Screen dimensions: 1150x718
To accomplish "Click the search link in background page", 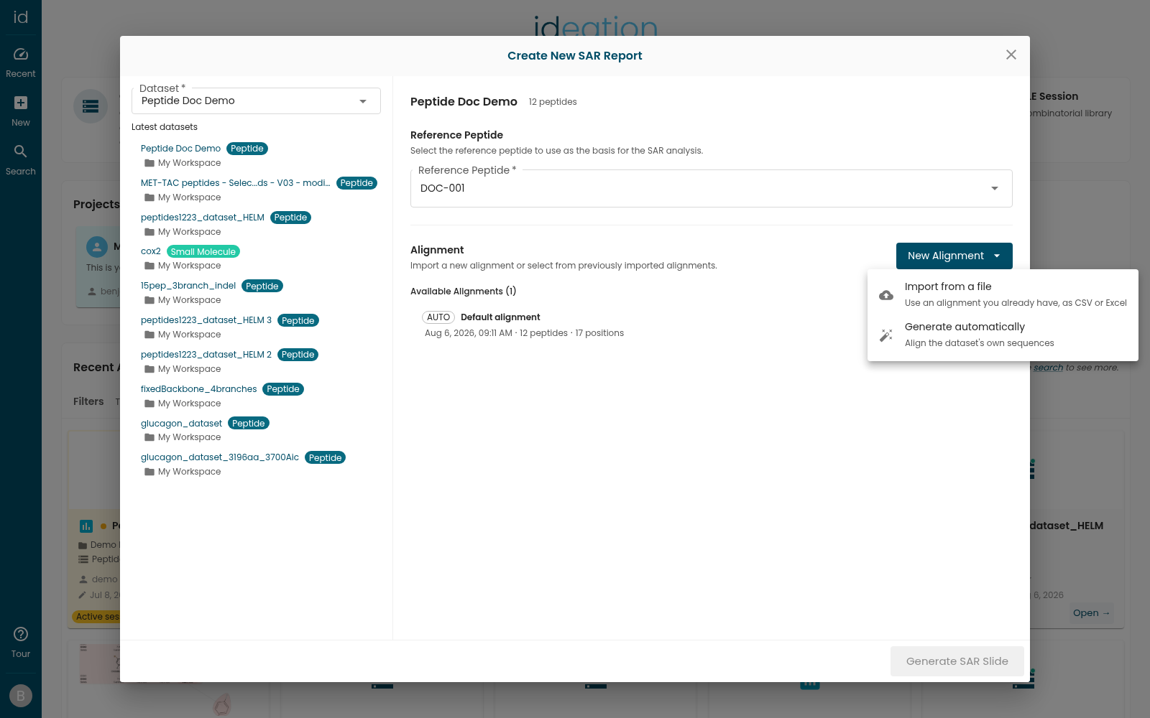I will (1048, 368).
